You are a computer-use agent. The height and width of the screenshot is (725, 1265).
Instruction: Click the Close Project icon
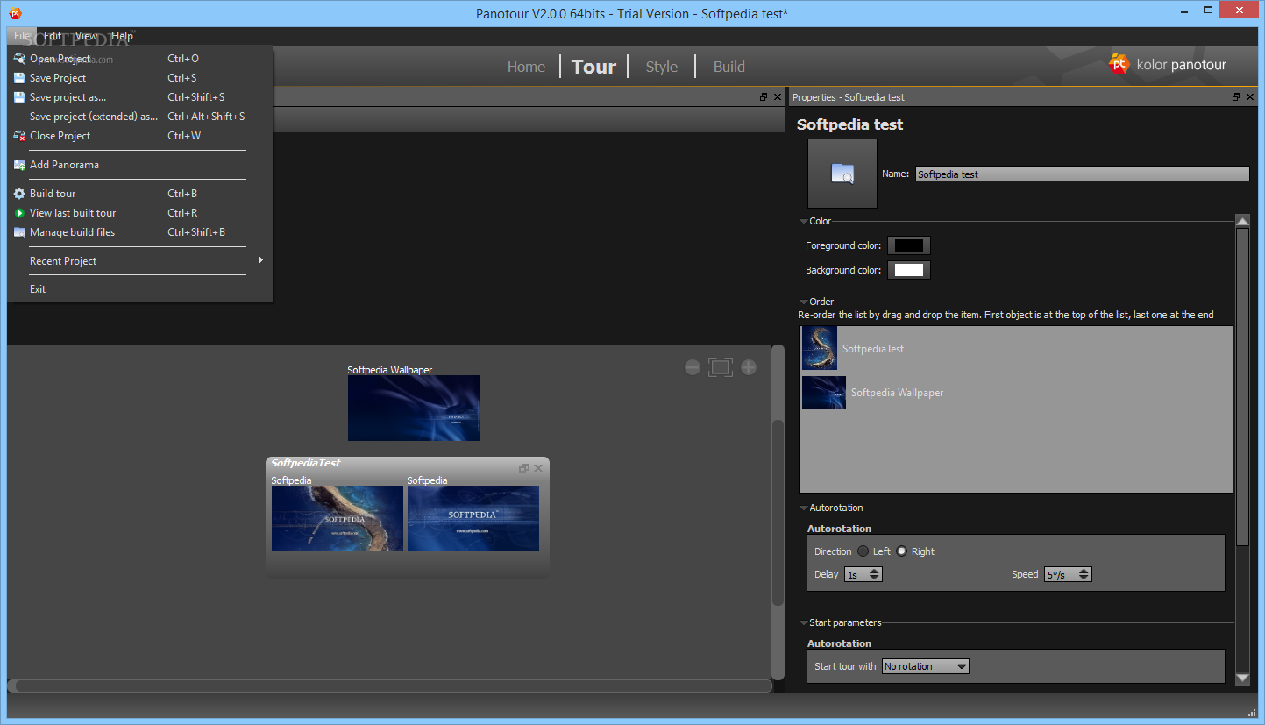tap(19, 136)
